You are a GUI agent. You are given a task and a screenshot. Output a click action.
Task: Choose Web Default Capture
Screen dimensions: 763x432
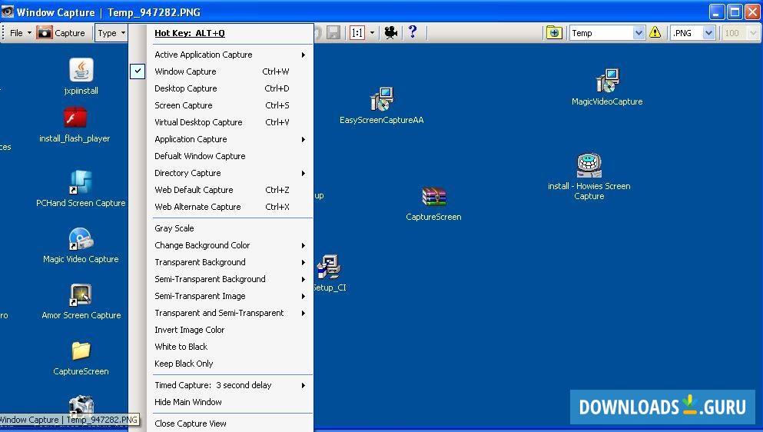pos(231,190)
